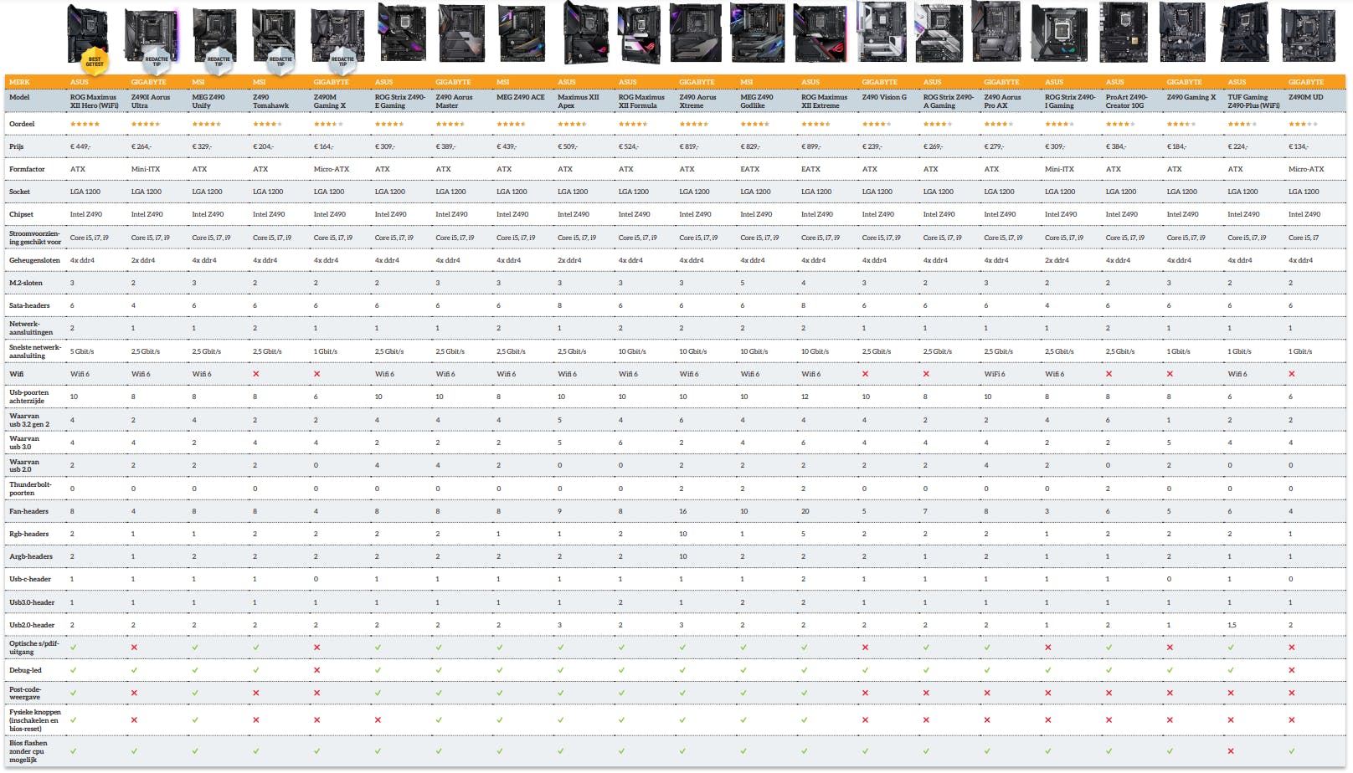Screen dimensions: 1353x773
Task: Click the Wifi red cross for Z490 Tomahawk
Action: pos(256,374)
